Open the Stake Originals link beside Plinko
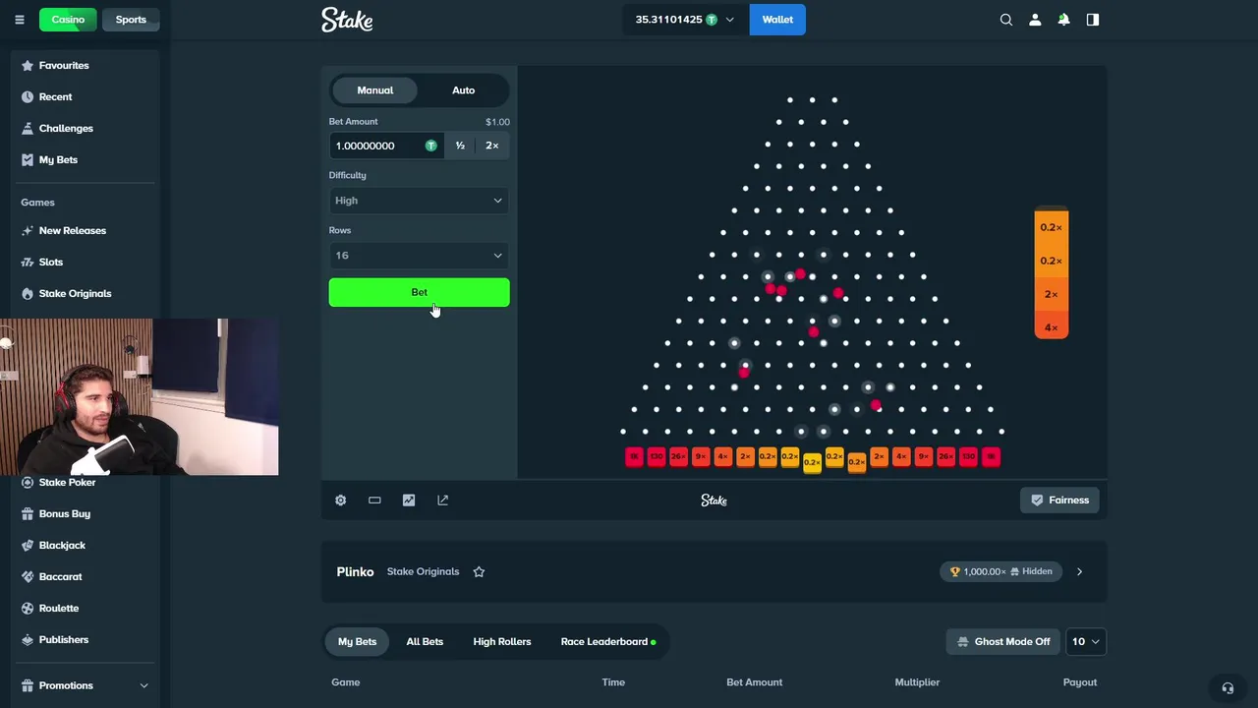Screen dimensions: 1258x708 click(424, 572)
